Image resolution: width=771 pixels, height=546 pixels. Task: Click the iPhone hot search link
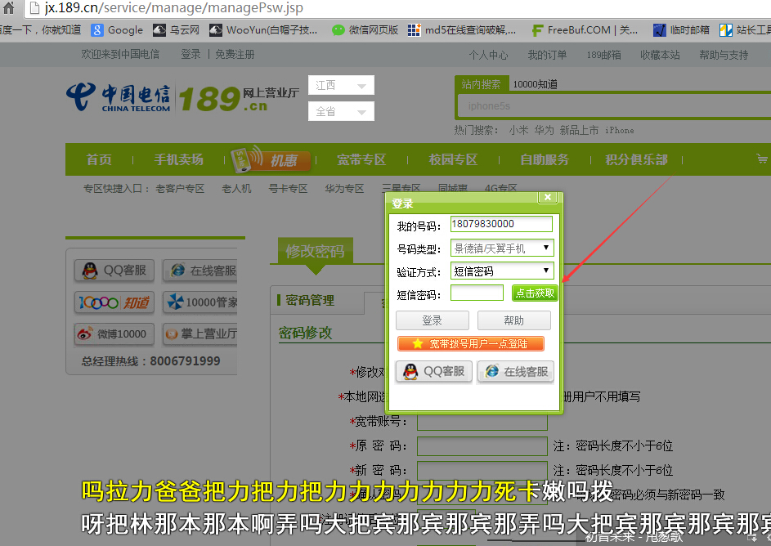(620, 130)
